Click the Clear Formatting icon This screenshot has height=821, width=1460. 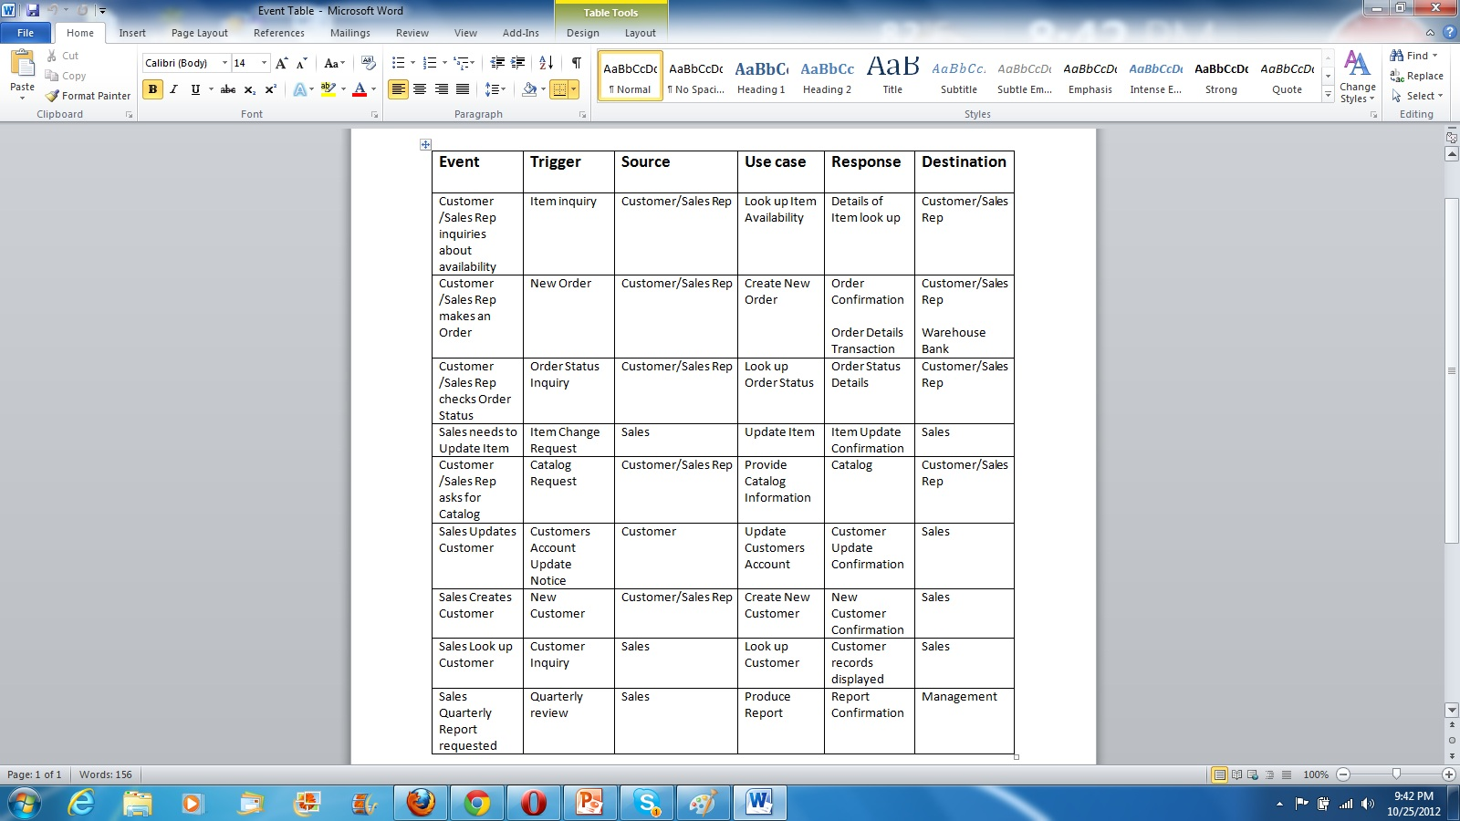click(369, 63)
